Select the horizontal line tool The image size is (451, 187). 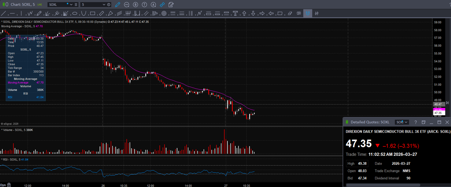point(12,14)
